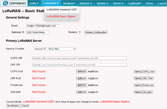
Task: Click Upload_LNS_Trust button
Action: coord(143,78)
